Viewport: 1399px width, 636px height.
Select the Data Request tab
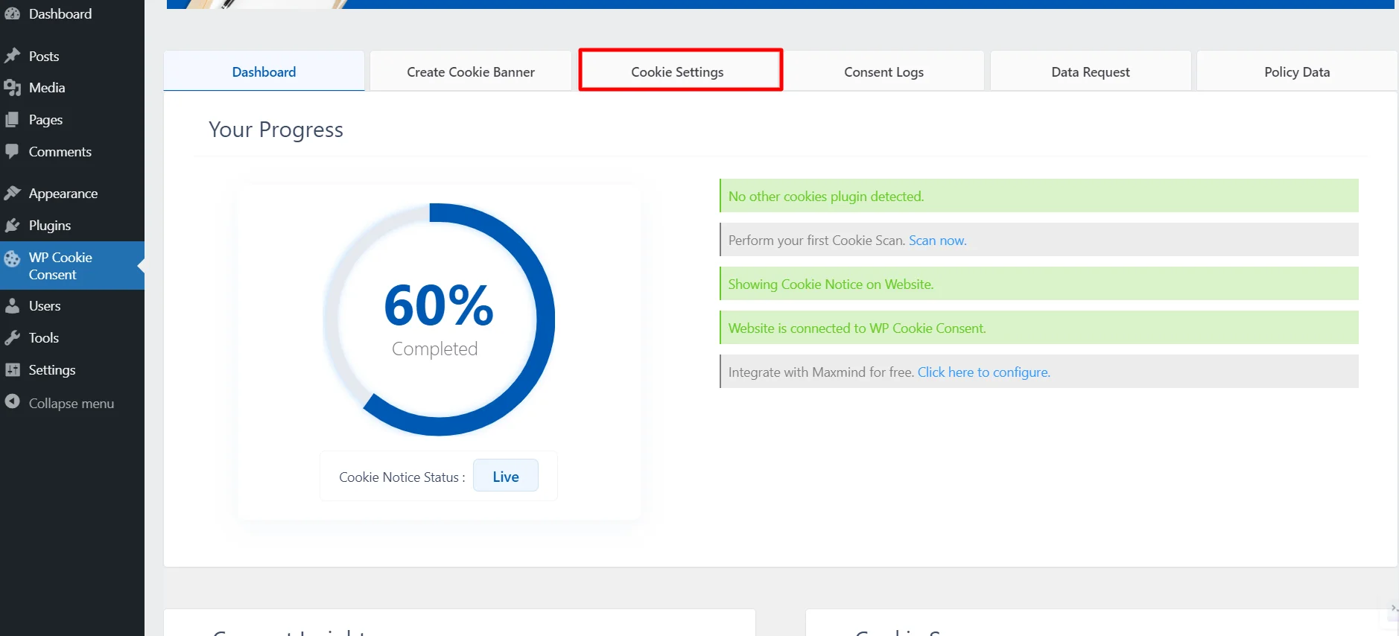tap(1090, 71)
